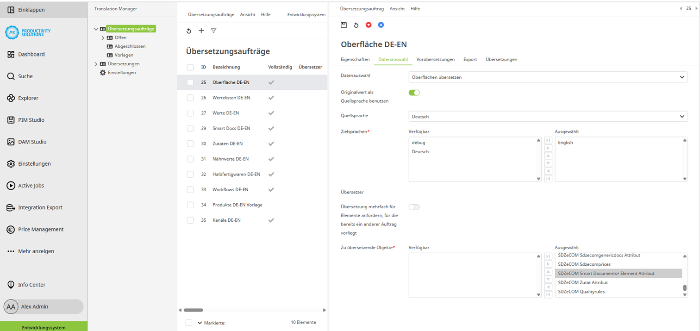
Task: Check the checkbox for row 26 Wertelisten DE-EN
Action: pos(190,97)
